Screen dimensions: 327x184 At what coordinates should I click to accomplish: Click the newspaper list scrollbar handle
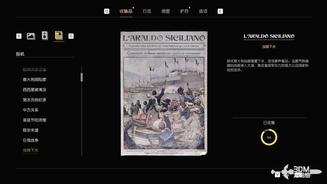click(81, 77)
